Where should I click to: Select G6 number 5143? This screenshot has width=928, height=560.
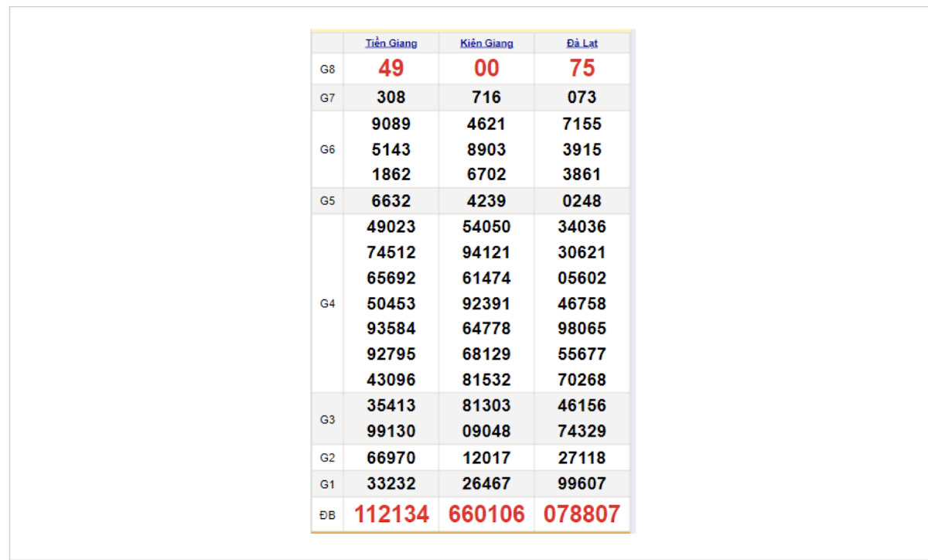point(391,149)
